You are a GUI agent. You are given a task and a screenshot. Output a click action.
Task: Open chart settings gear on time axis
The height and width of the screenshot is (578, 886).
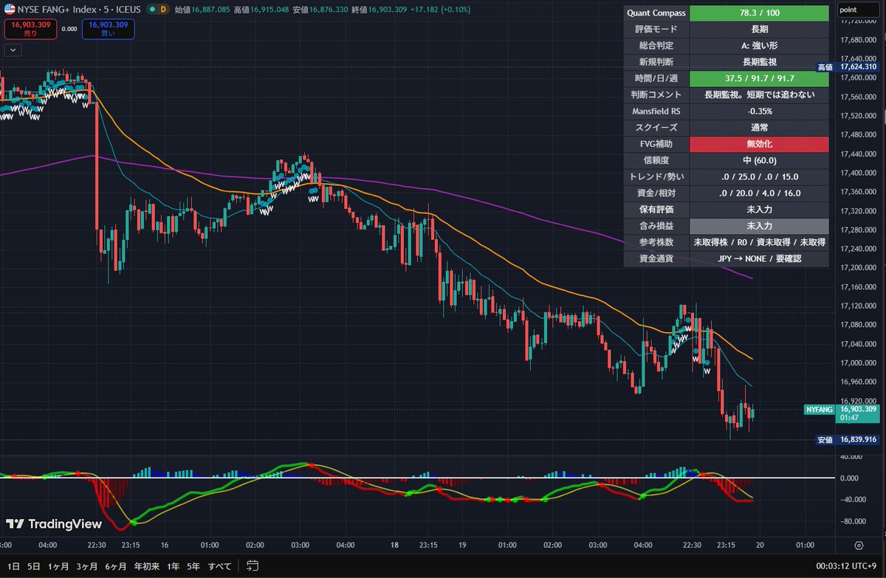coord(859,546)
